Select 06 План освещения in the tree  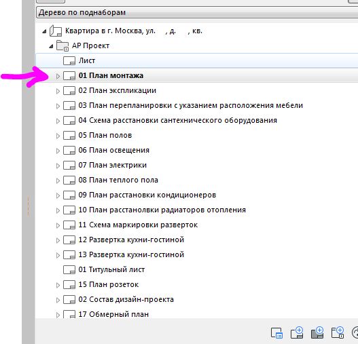tap(113, 151)
